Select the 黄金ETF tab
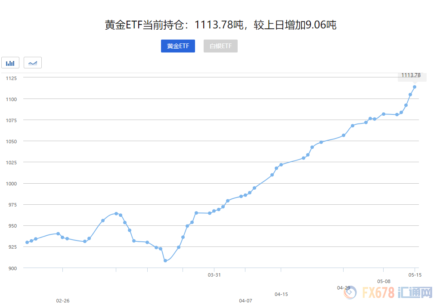The width and height of the screenshot is (440, 308). click(x=178, y=46)
